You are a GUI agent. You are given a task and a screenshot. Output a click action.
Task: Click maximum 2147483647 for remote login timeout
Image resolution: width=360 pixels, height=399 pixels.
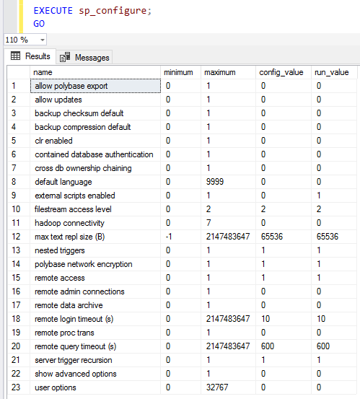tap(228, 319)
